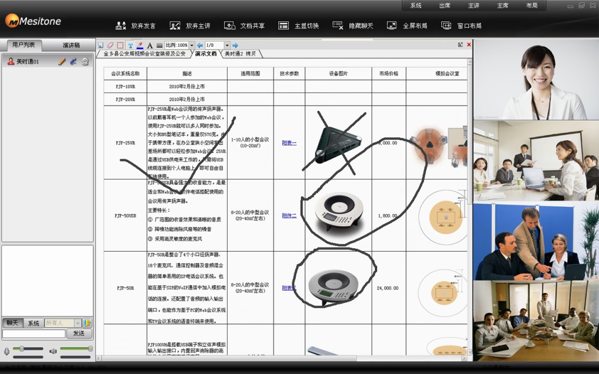
Task: Open the 所有人 chat recipient dropdown
Action: pyautogui.click(x=78, y=323)
